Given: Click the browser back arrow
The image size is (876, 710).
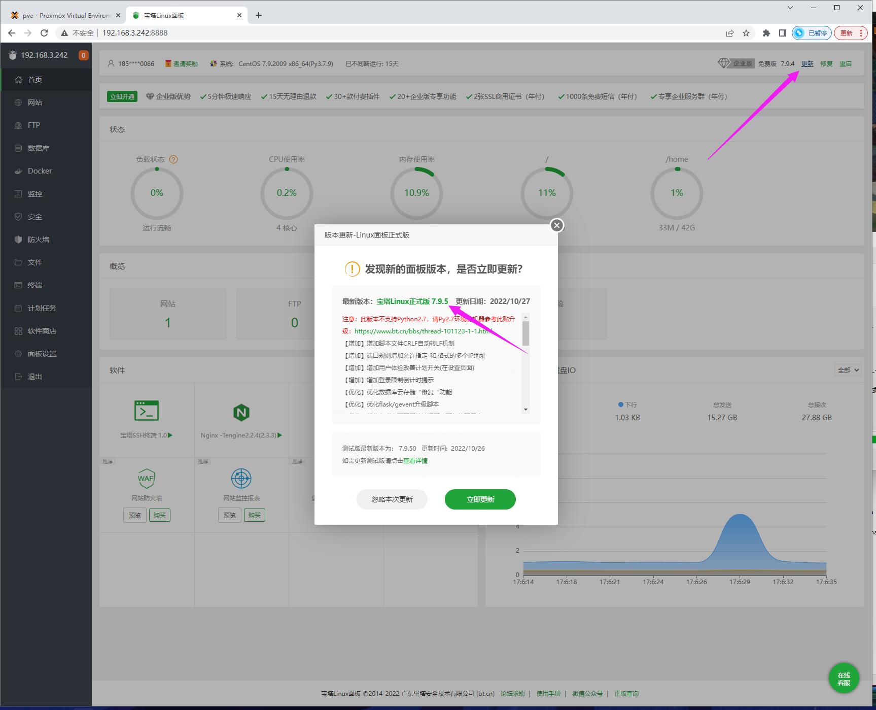Looking at the screenshot, I should [12, 33].
